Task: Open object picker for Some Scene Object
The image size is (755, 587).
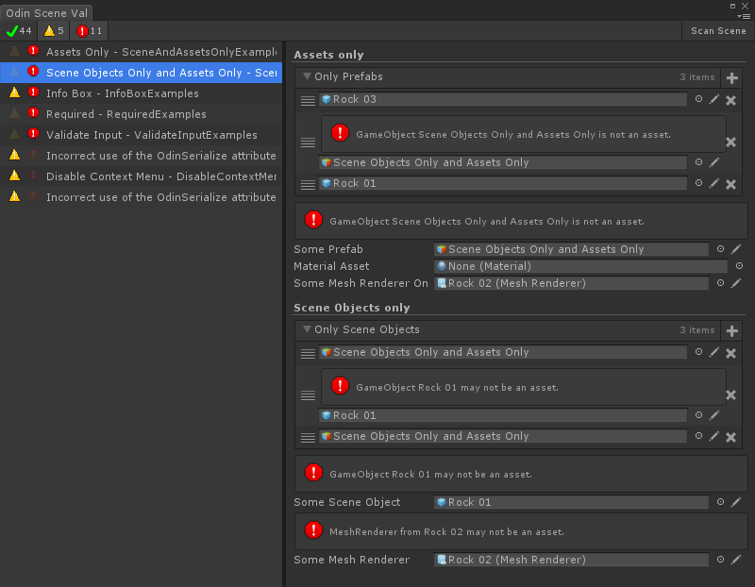Action: coord(720,502)
